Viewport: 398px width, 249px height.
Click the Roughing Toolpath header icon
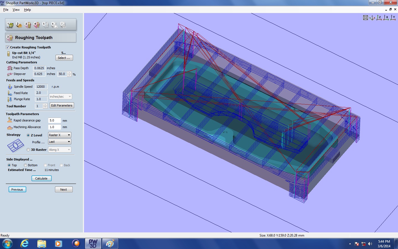point(10,38)
